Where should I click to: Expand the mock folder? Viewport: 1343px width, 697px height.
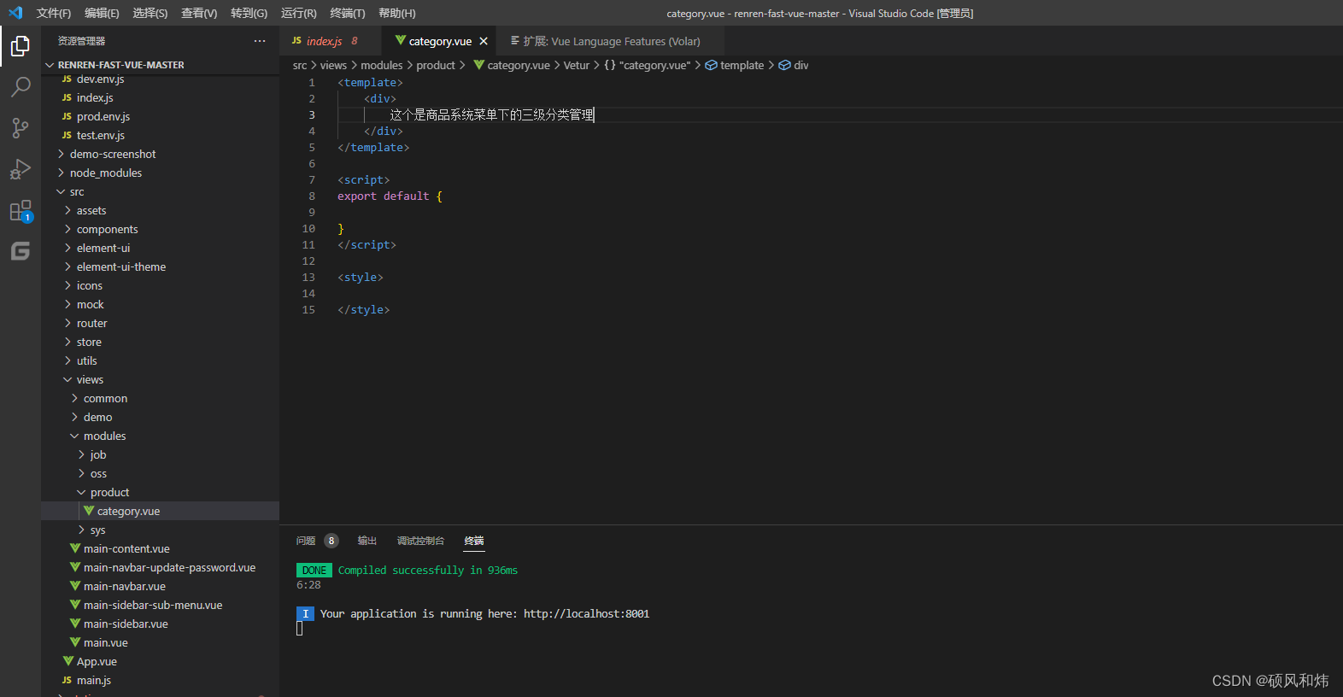pyautogui.click(x=161, y=304)
